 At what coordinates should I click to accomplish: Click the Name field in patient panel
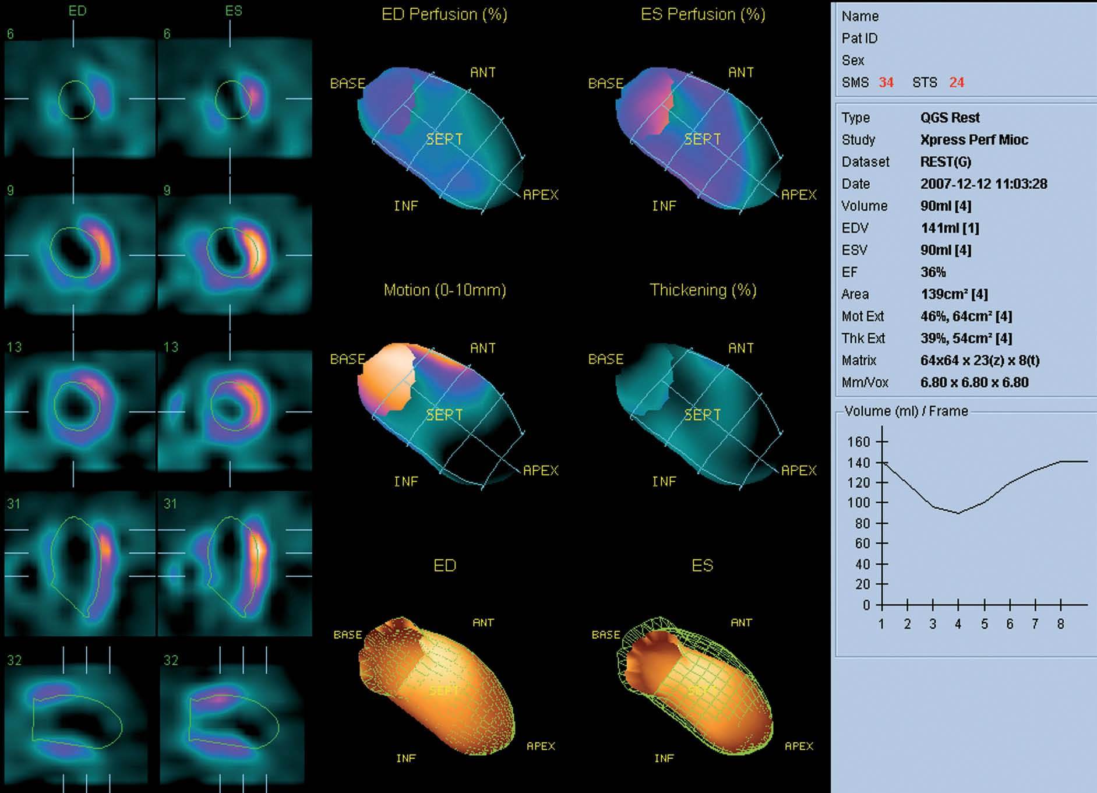pos(860,16)
